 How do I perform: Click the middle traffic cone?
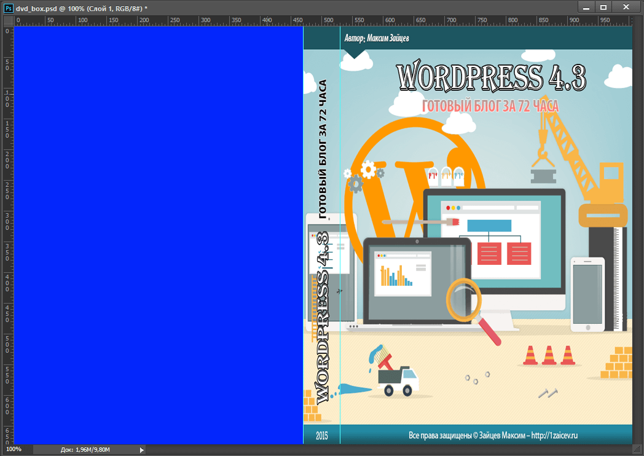click(548, 355)
